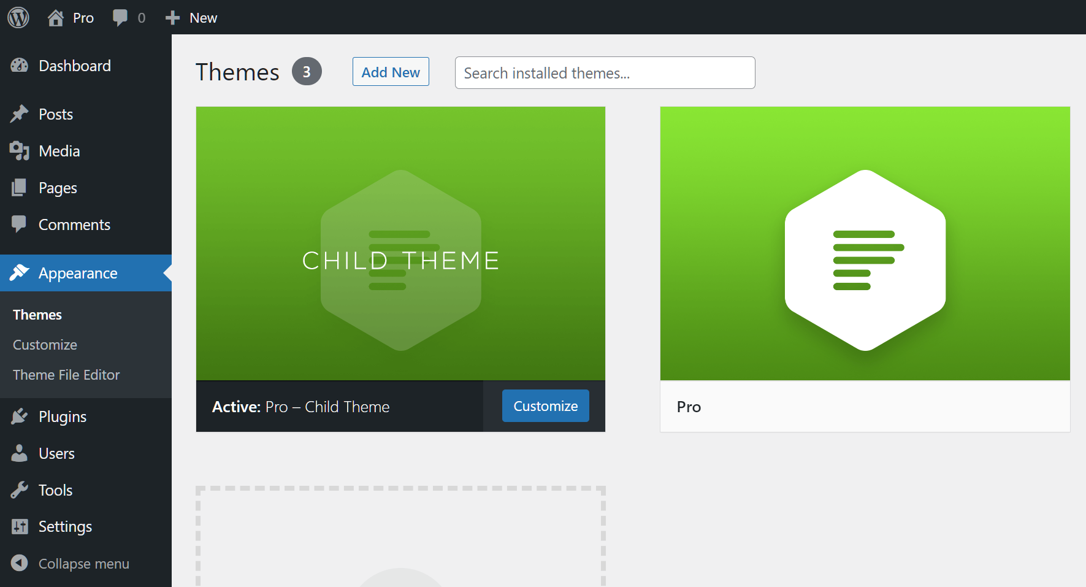This screenshot has height=587, width=1086.
Task: Click the installed themes search field
Action: point(604,72)
